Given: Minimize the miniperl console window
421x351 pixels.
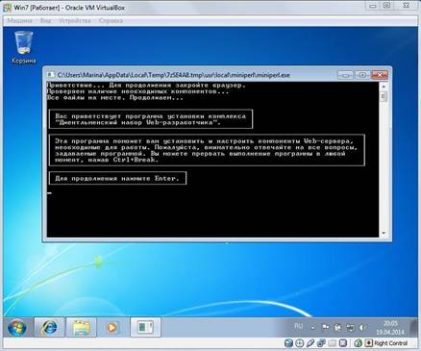Looking at the screenshot, I should tap(345, 75).
